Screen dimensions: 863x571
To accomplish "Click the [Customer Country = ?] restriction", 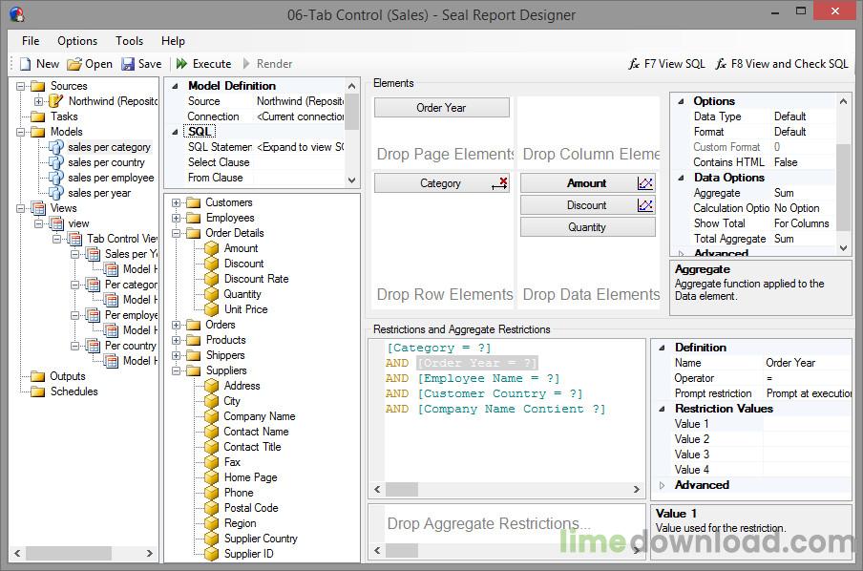I will click(499, 393).
